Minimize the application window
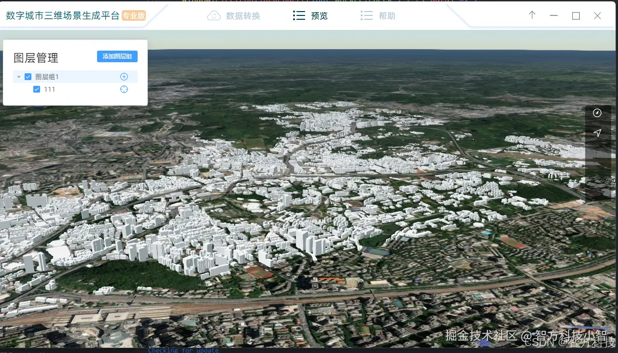The width and height of the screenshot is (618, 353). (x=554, y=16)
